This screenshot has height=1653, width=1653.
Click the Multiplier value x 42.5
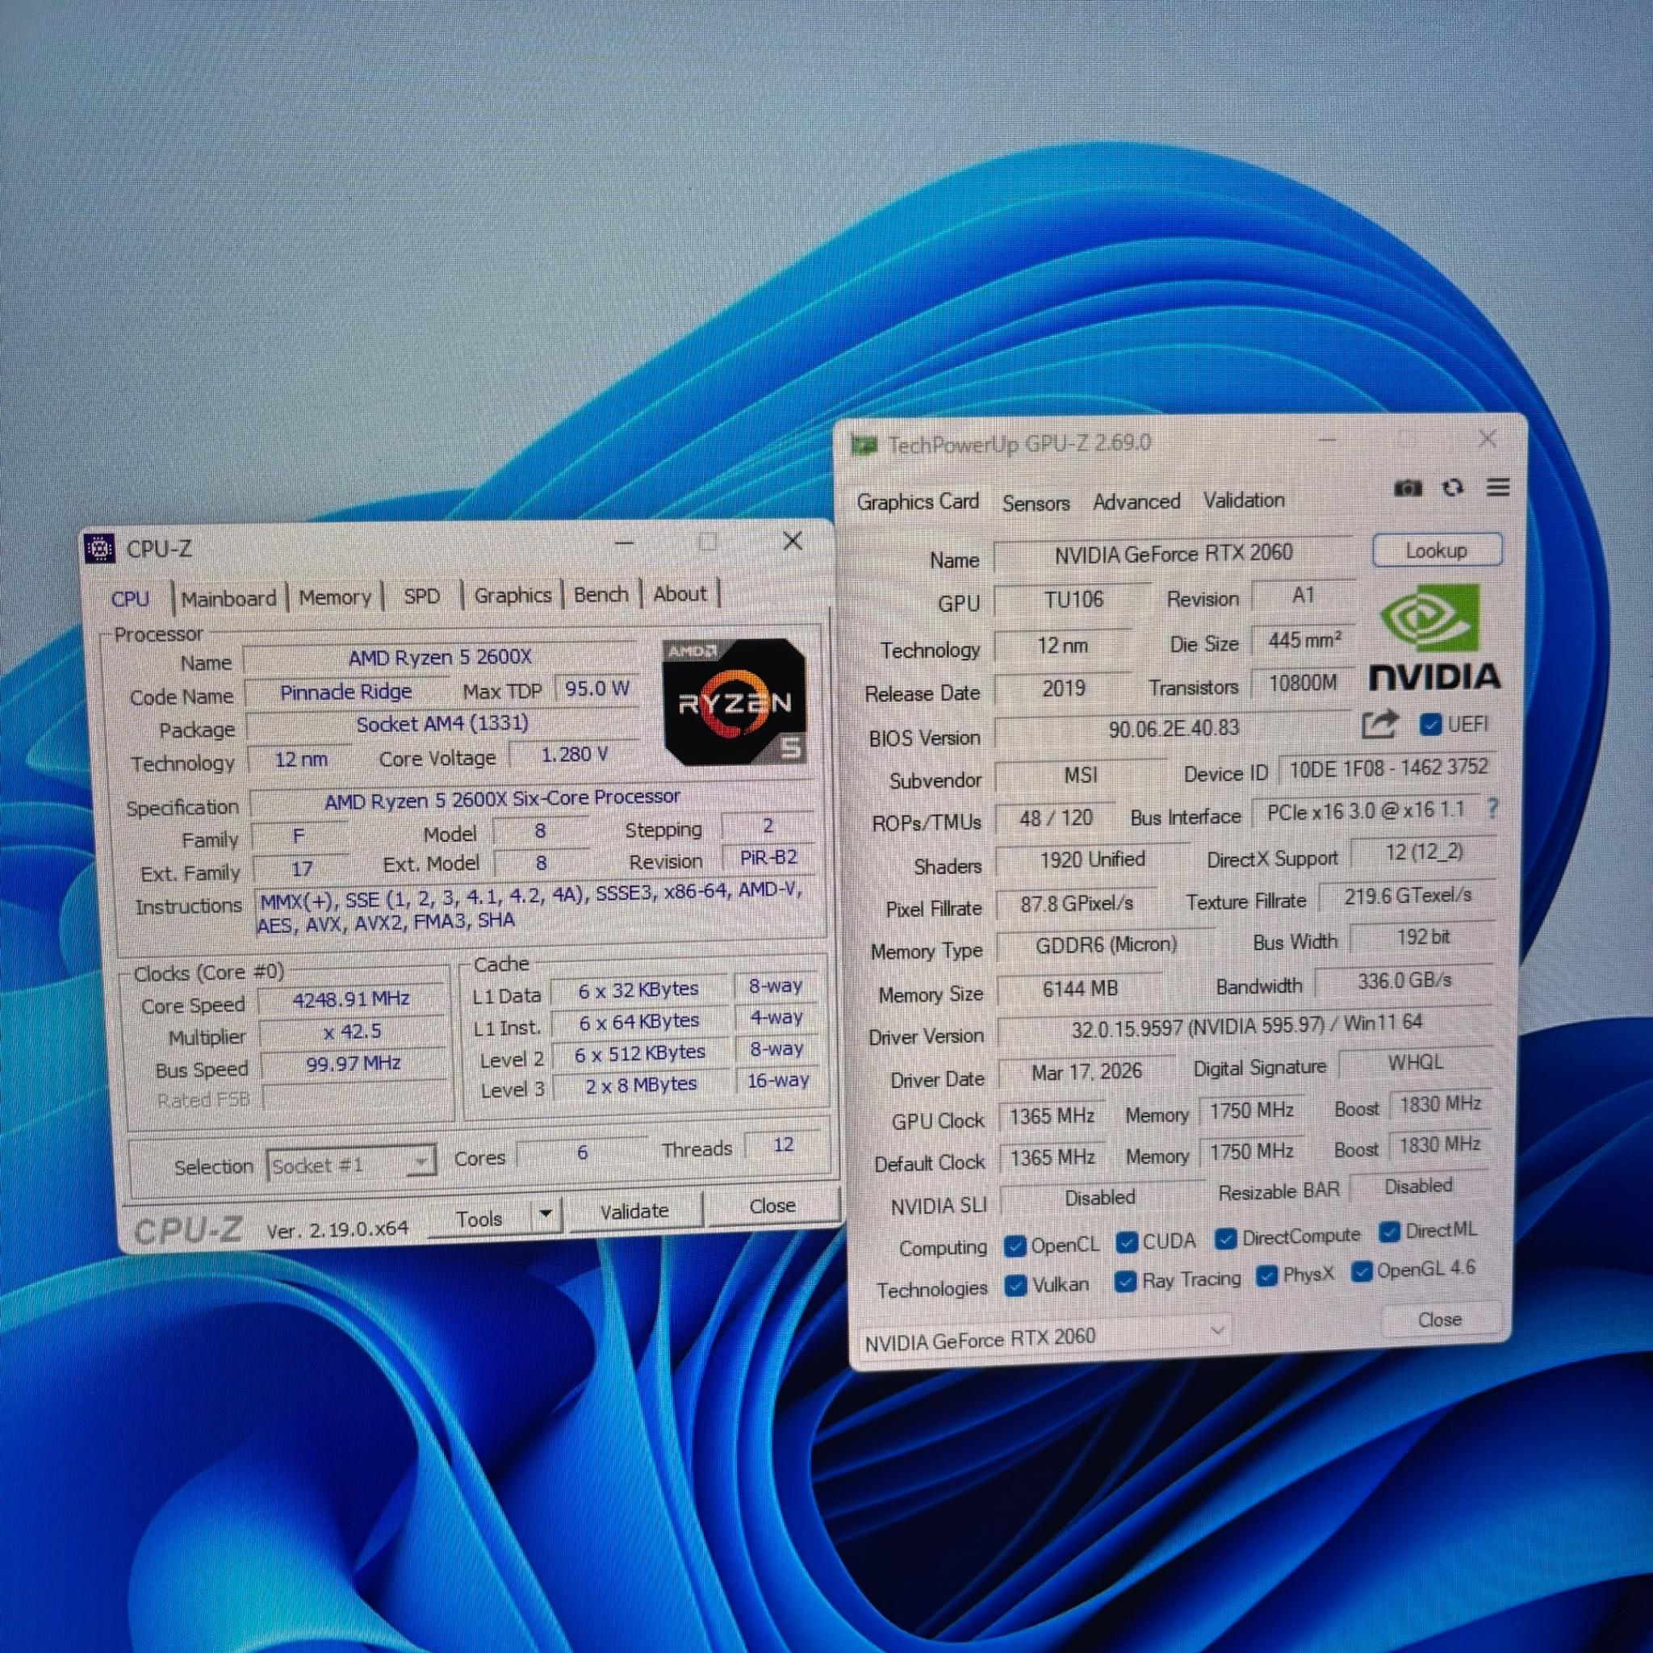point(352,1032)
